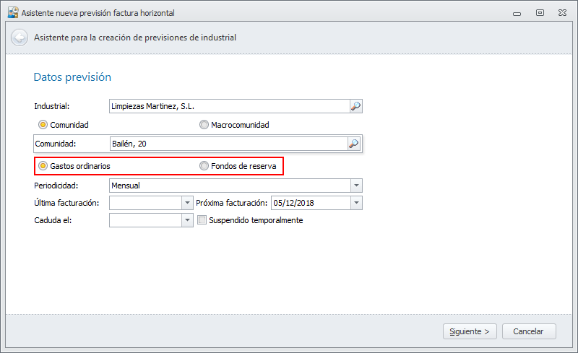Image resolution: width=578 pixels, height=353 pixels.
Task: Open the Industrial search magnifier
Action: [x=355, y=106]
